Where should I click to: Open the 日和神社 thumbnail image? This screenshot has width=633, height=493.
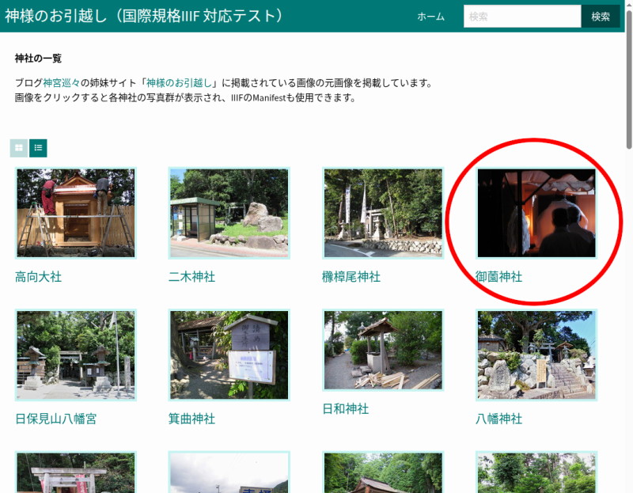tap(382, 351)
